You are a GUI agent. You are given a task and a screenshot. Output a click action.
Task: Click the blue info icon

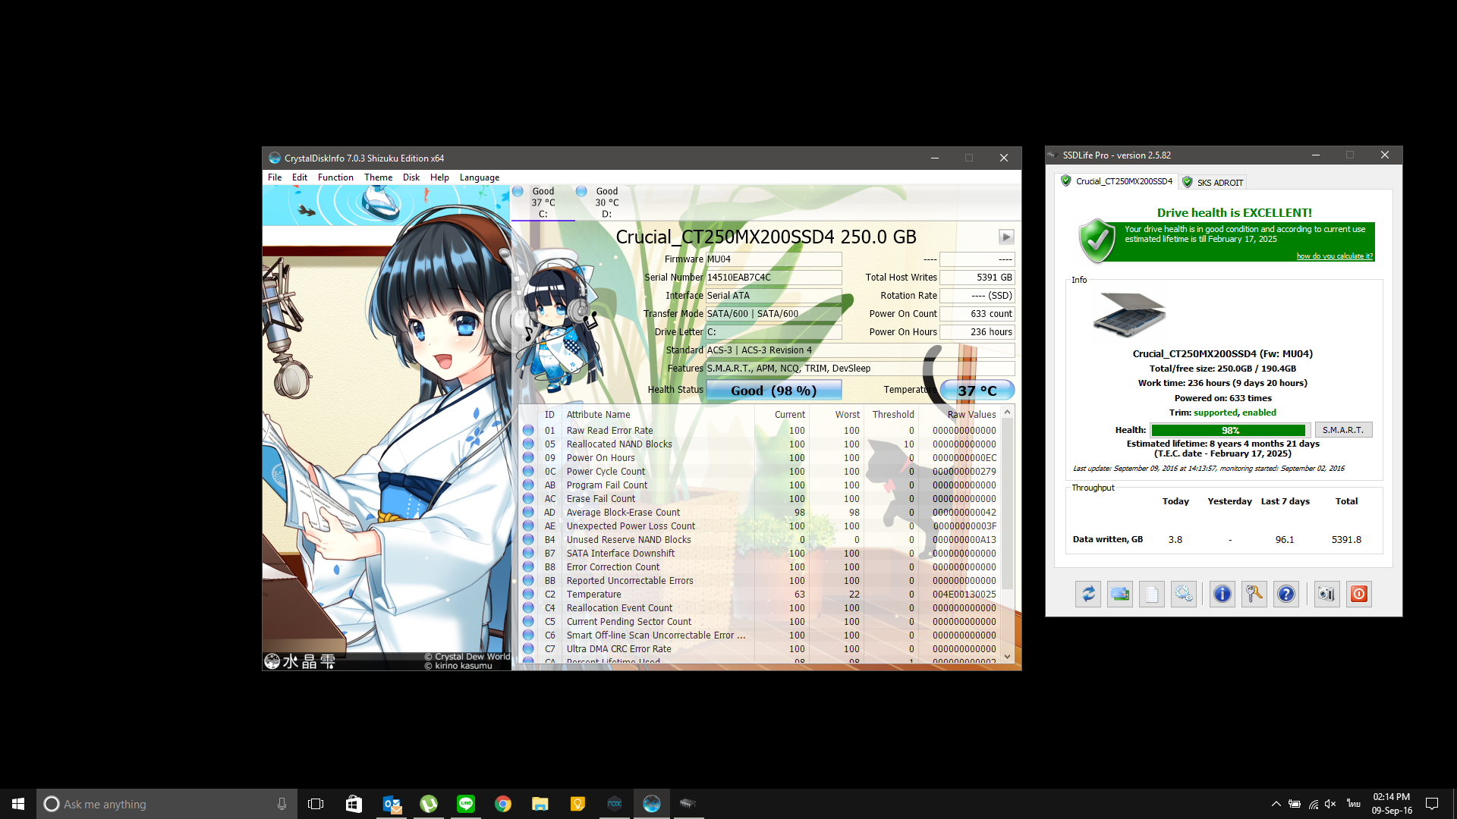click(x=1222, y=594)
